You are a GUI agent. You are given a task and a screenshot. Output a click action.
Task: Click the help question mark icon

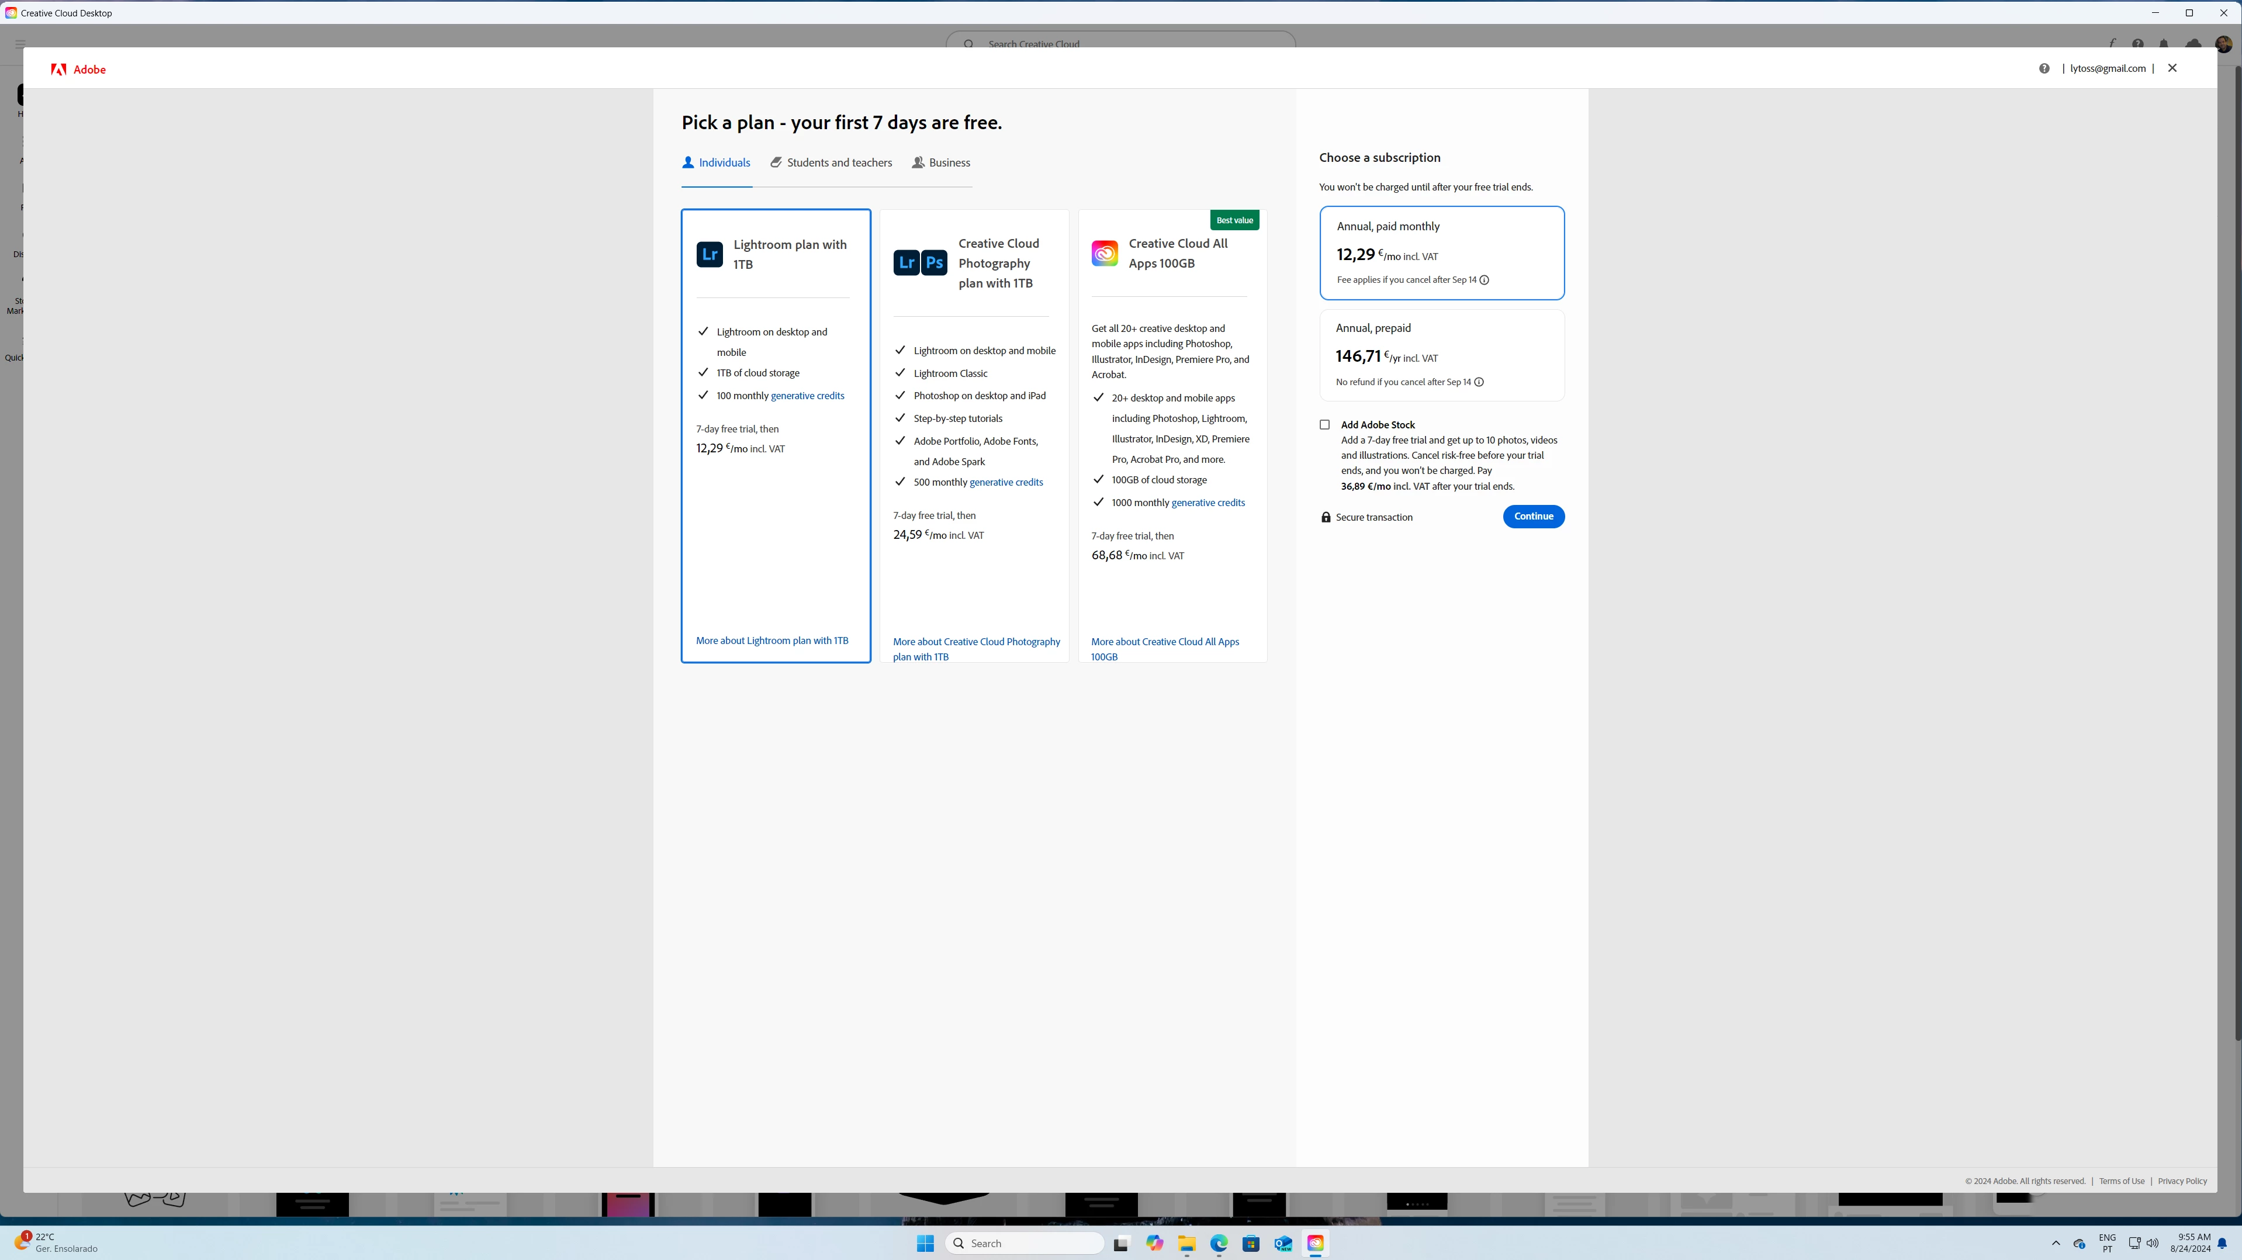pos(2043,69)
